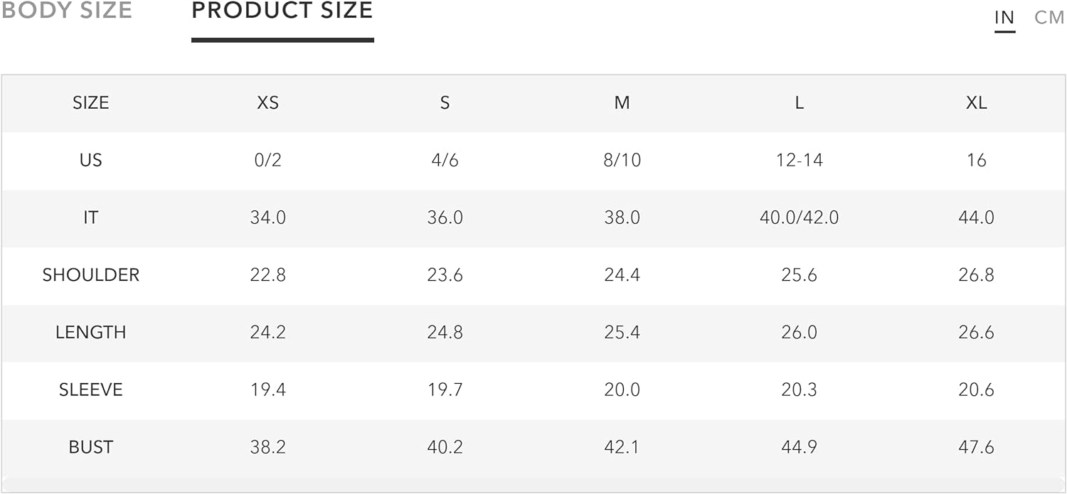Click the SLEEVE row label
The image size is (1067, 494).
pyautogui.click(x=91, y=390)
